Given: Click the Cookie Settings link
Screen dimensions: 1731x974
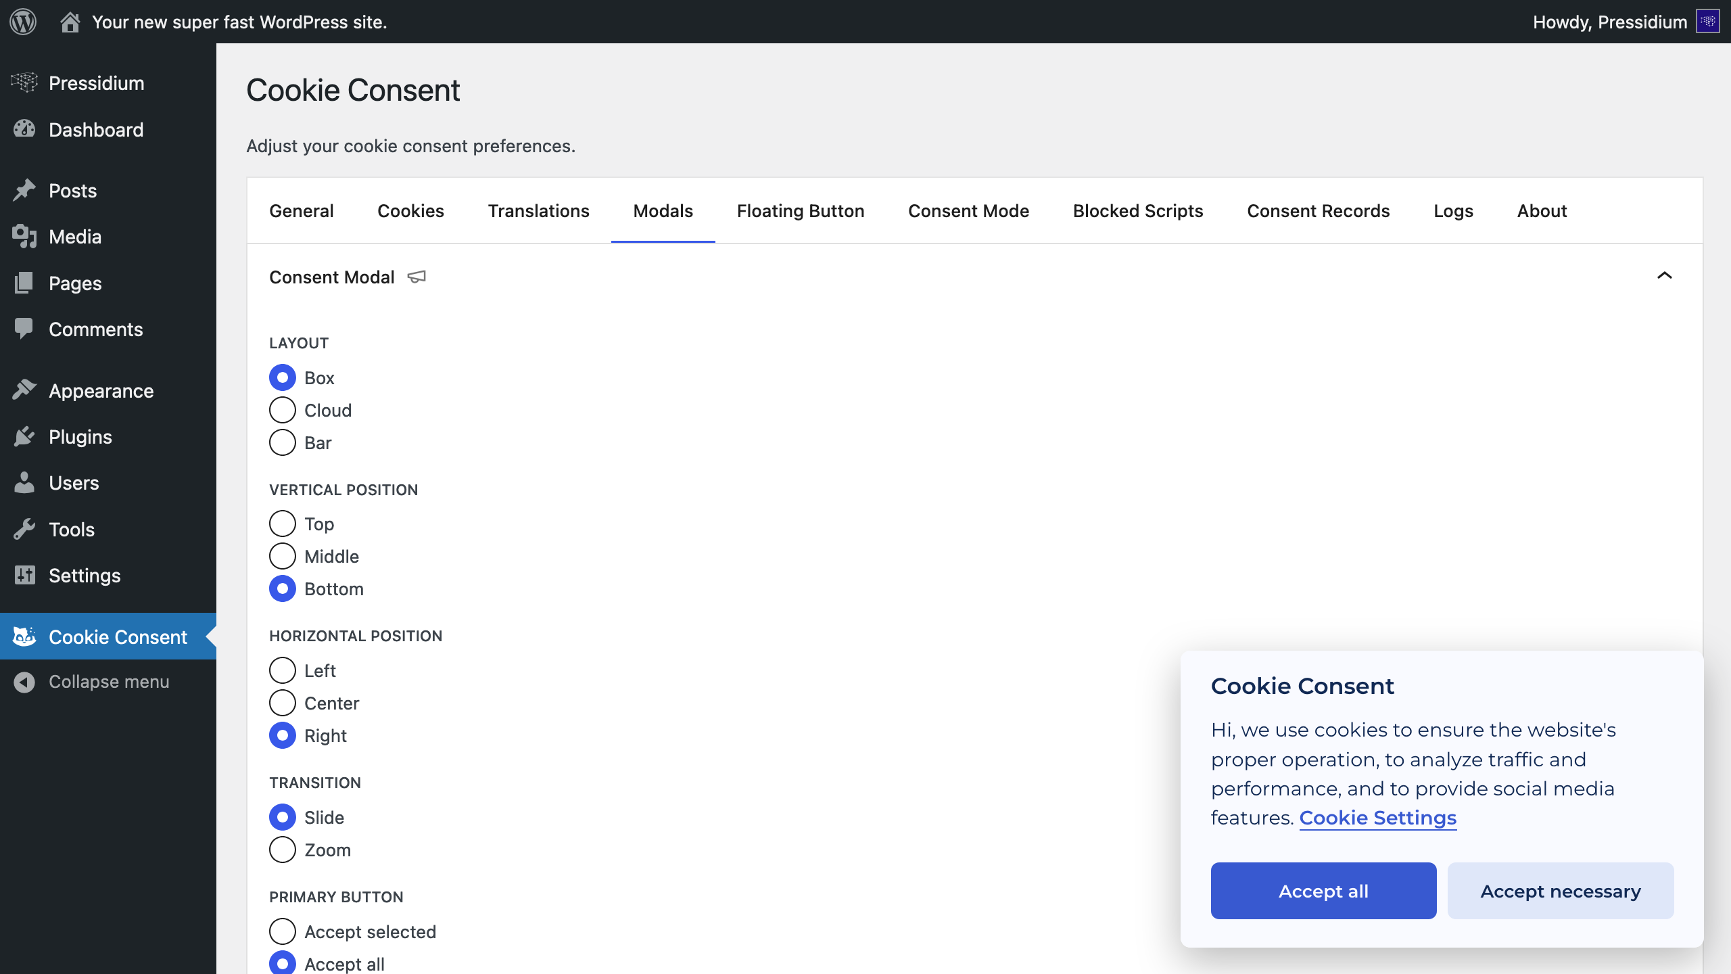Looking at the screenshot, I should (1377, 817).
